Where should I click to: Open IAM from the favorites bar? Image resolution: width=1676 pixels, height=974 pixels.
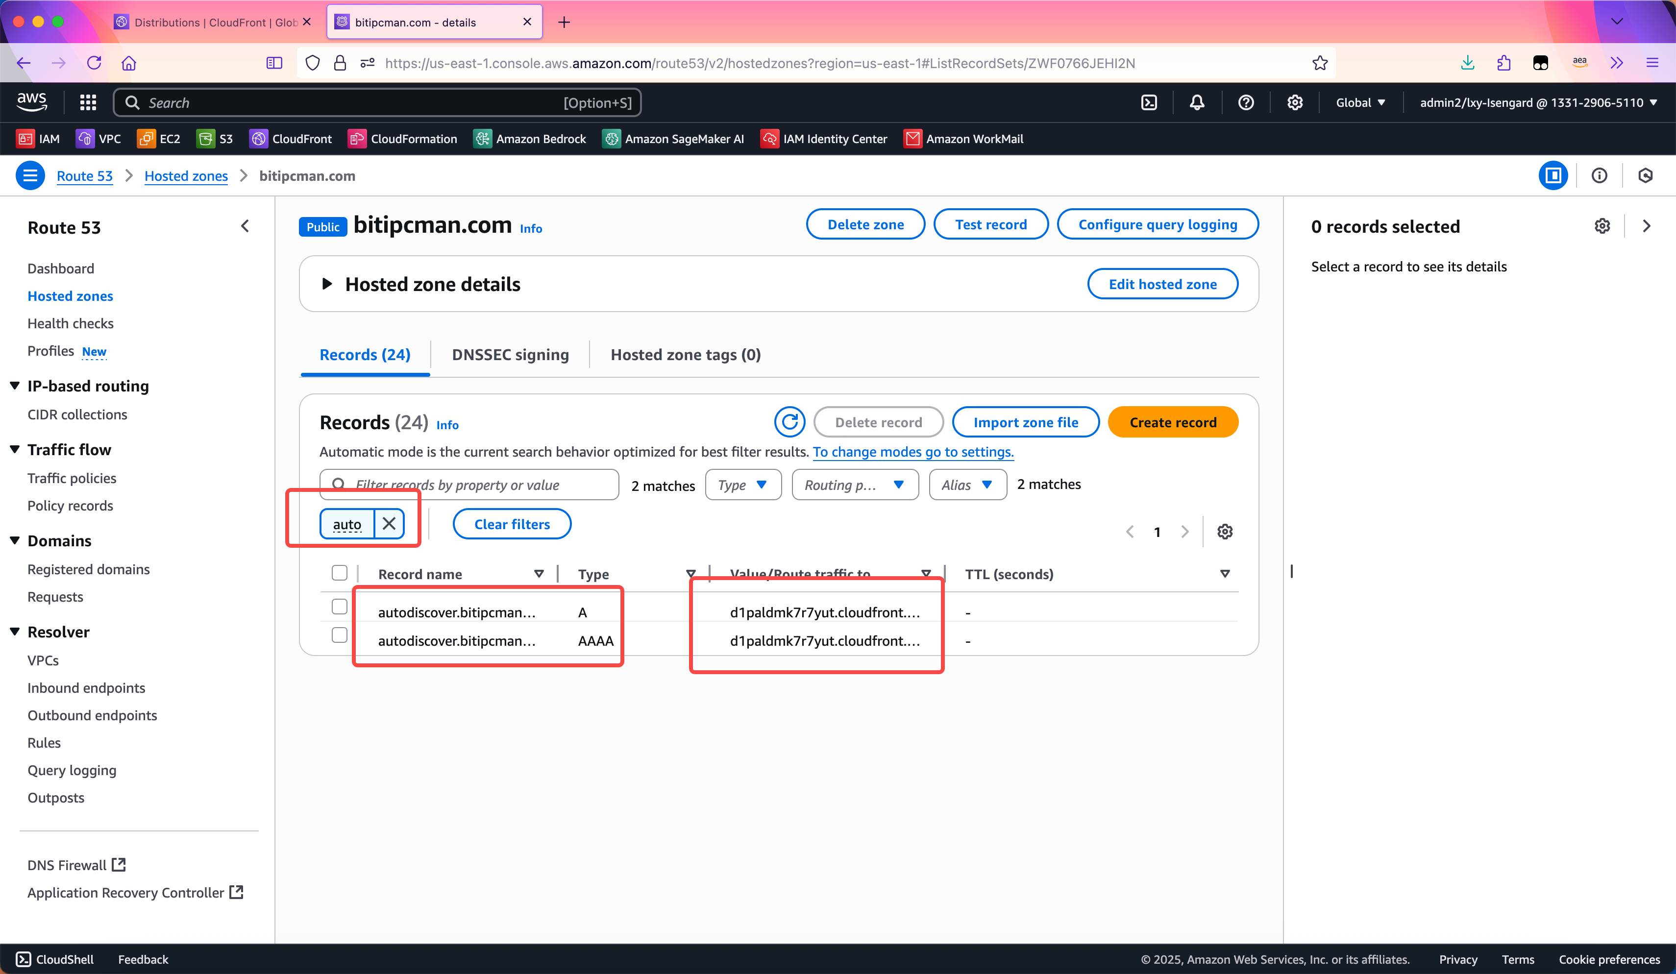click(x=38, y=139)
